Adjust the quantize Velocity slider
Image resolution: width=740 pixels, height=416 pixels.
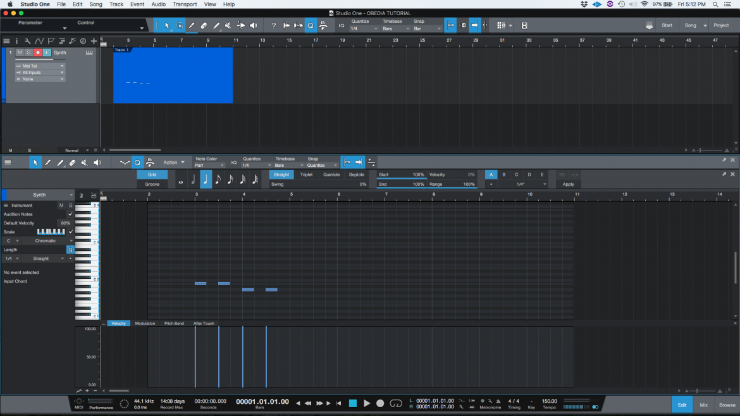(x=452, y=175)
